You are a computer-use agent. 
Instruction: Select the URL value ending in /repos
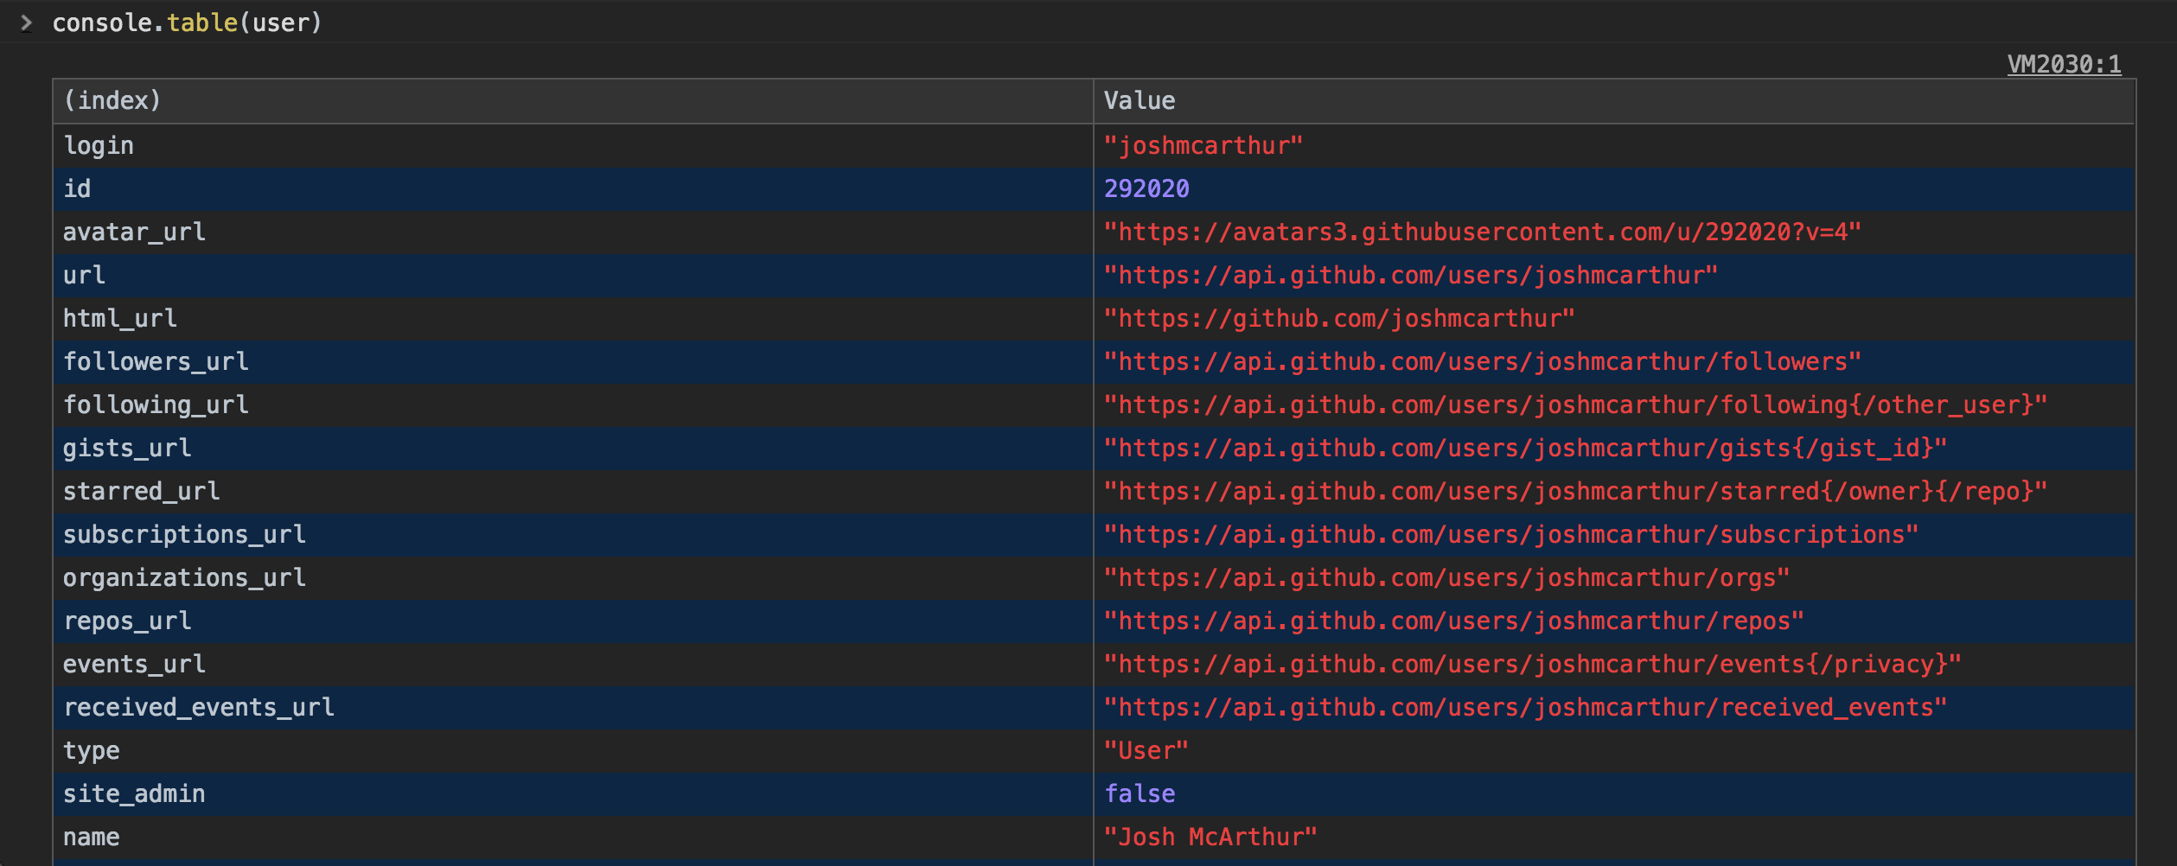click(x=1453, y=621)
